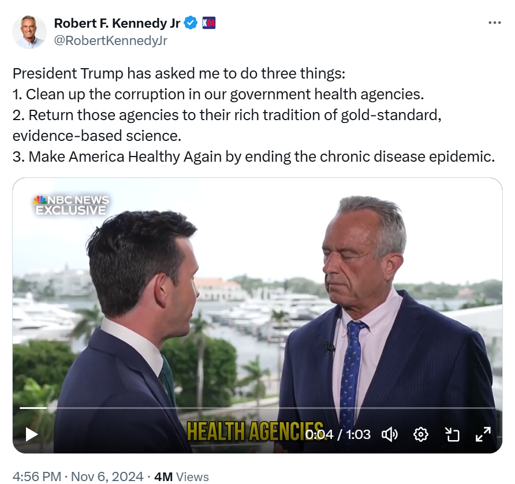This screenshot has width=515, height=484.
Task: Click the blue verified checkmark badge
Action: pyautogui.click(x=191, y=23)
